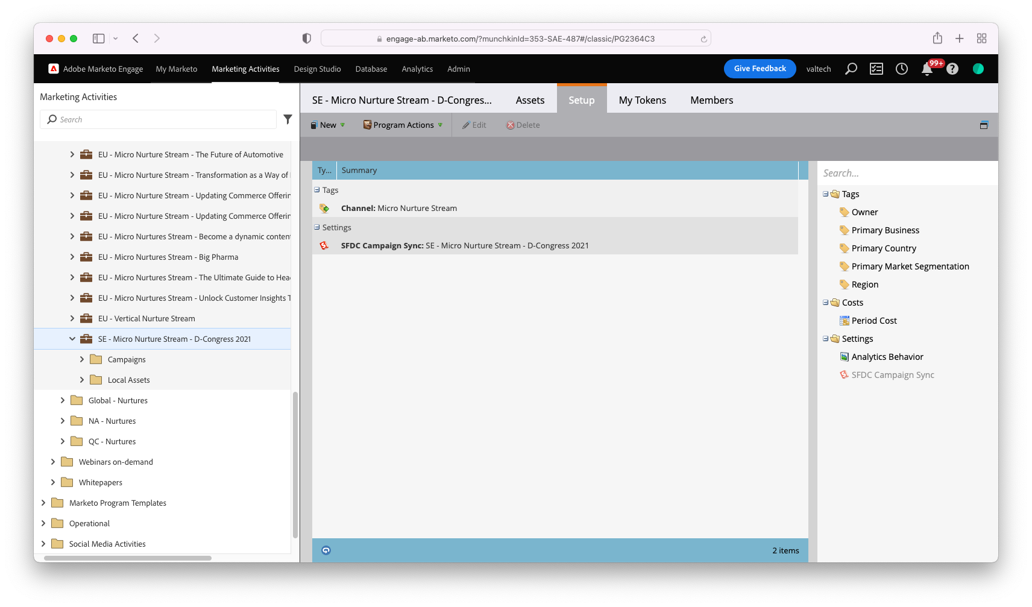Viewport: 1032px width, 607px height.
Task: Click the Edit toolbar button
Action: click(x=474, y=125)
